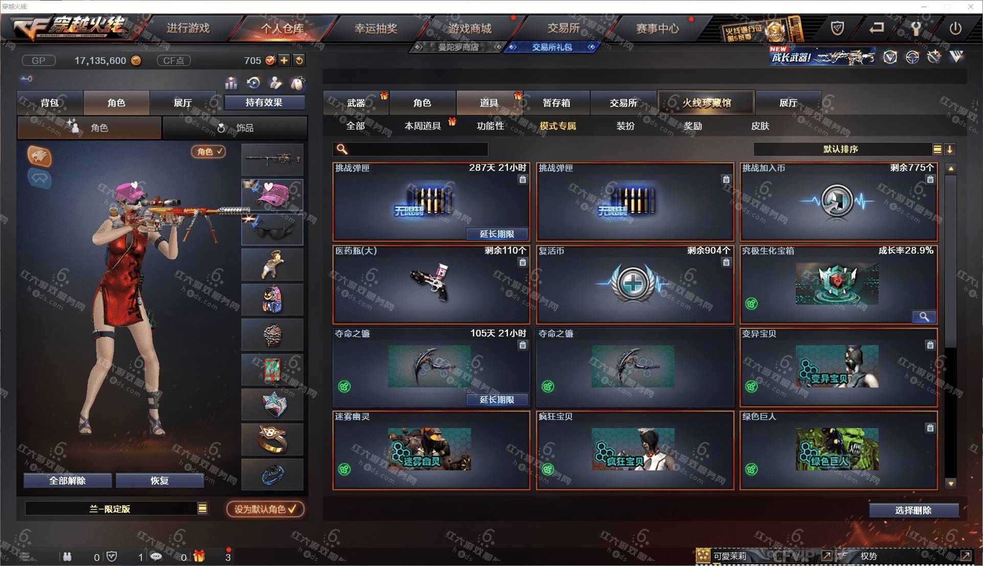Toggle the 角色 checkmark above character

[209, 151]
